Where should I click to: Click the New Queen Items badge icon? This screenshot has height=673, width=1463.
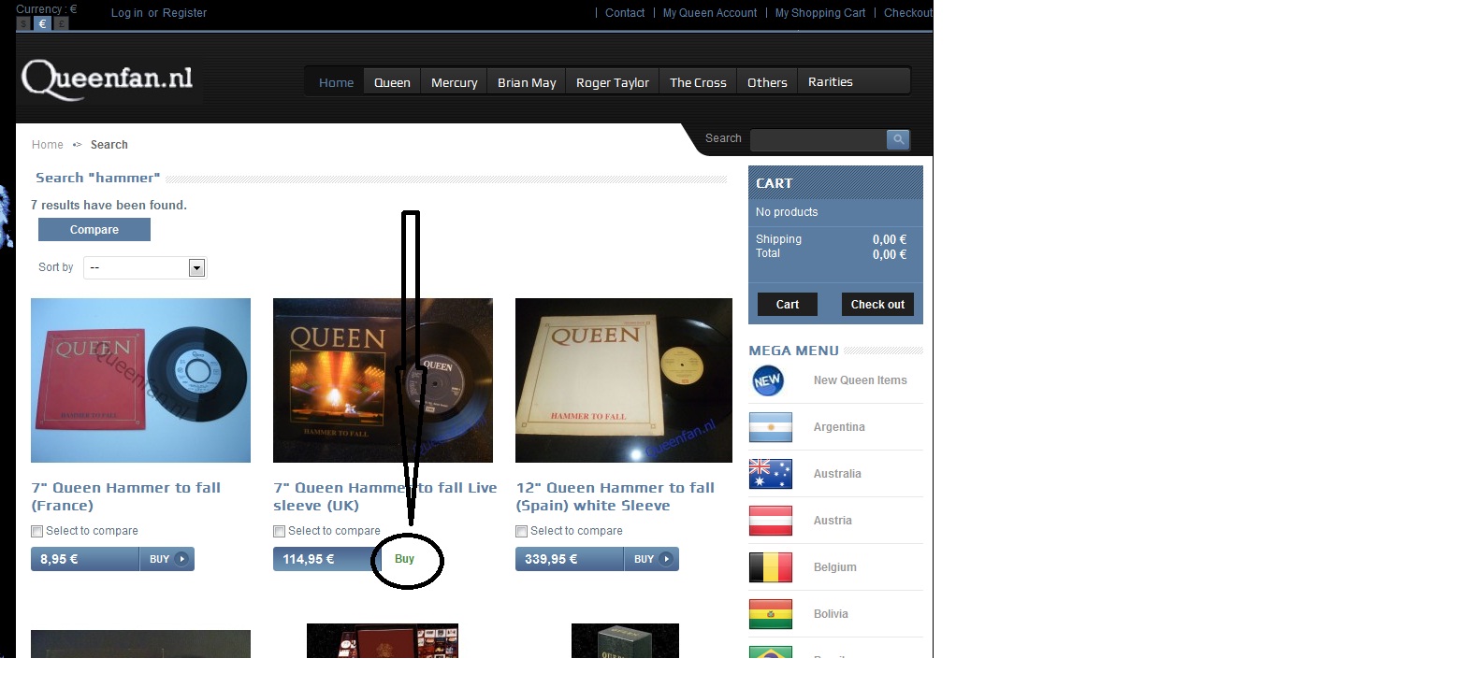click(x=768, y=380)
